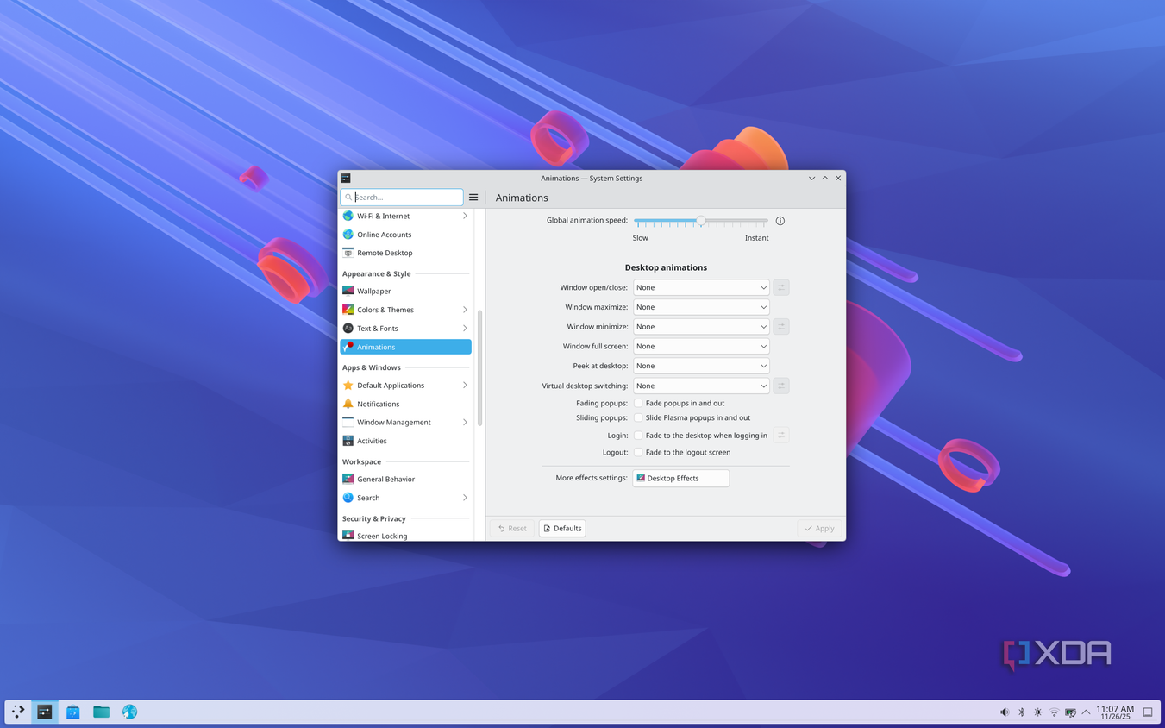1165x728 pixels.
Task: Open the volume tray icon
Action: click(x=1005, y=712)
